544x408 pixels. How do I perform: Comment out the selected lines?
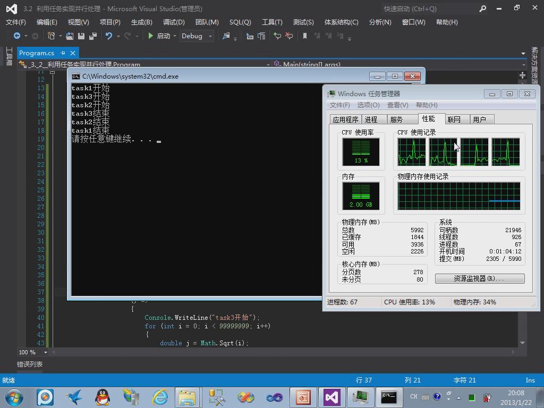point(277,36)
